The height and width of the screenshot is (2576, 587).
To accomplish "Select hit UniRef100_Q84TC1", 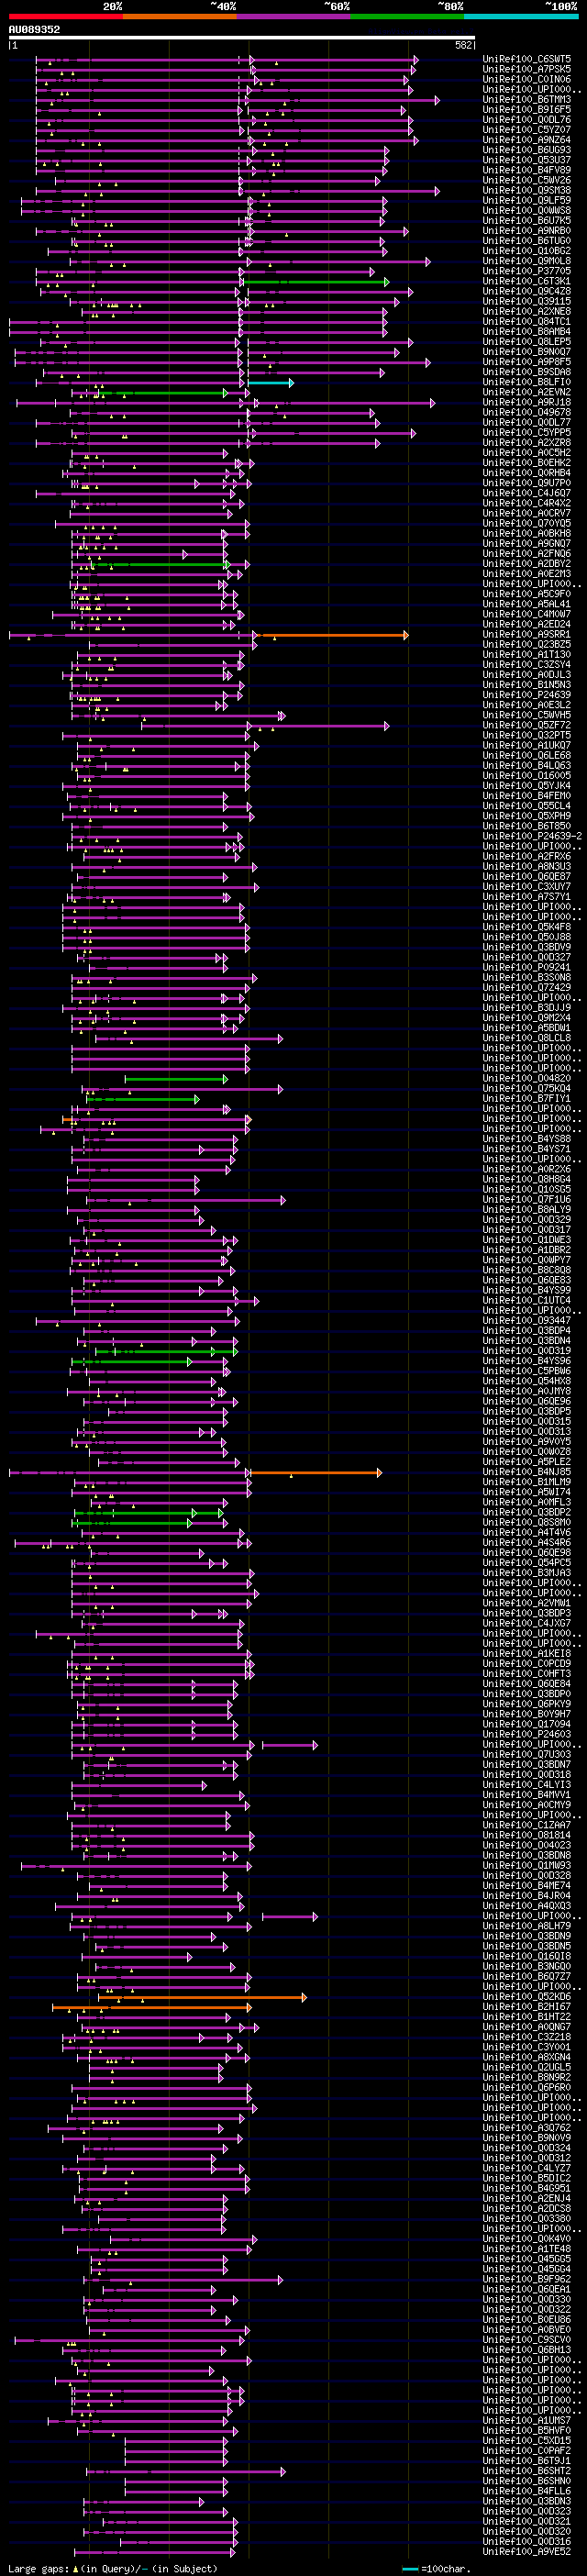I will [527, 322].
